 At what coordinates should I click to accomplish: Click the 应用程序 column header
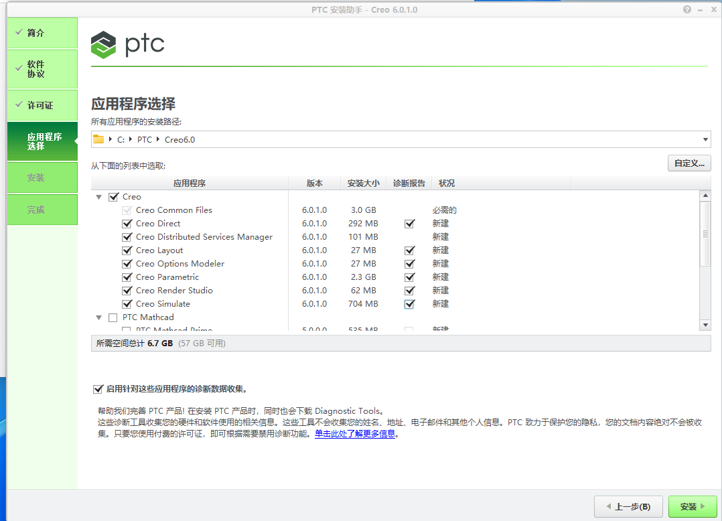point(190,183)
